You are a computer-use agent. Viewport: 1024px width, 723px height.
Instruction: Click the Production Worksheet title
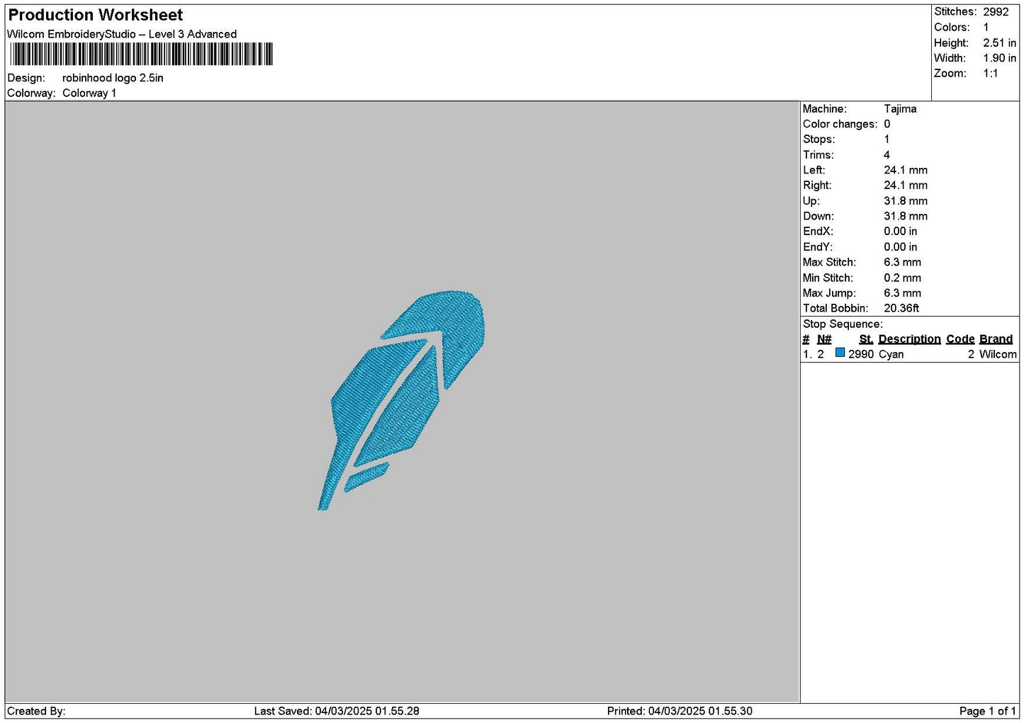(x=95, y=15)
